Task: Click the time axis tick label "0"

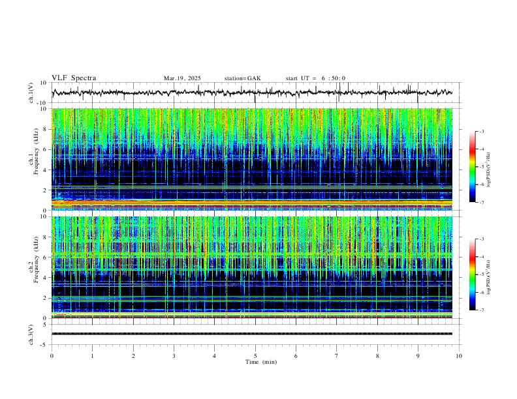Action: click(52, 356)
